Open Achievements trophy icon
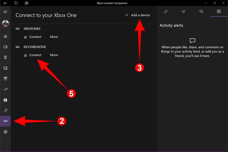The height and width of the screenshot is (152, 228). point(5,57)
